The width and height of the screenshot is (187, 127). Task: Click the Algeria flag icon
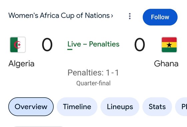click(x=18, y=45)
